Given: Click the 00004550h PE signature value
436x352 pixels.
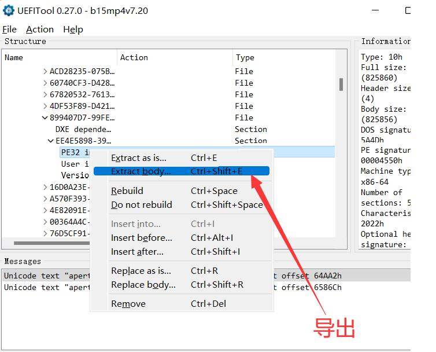Looking at the screenshot, I should (x=382, y=160).
